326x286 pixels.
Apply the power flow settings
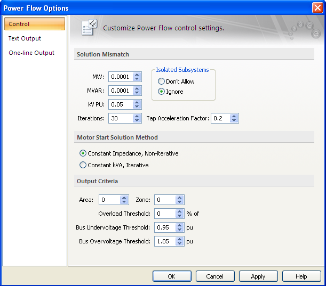pyautogui.click(x=258, y=276)
